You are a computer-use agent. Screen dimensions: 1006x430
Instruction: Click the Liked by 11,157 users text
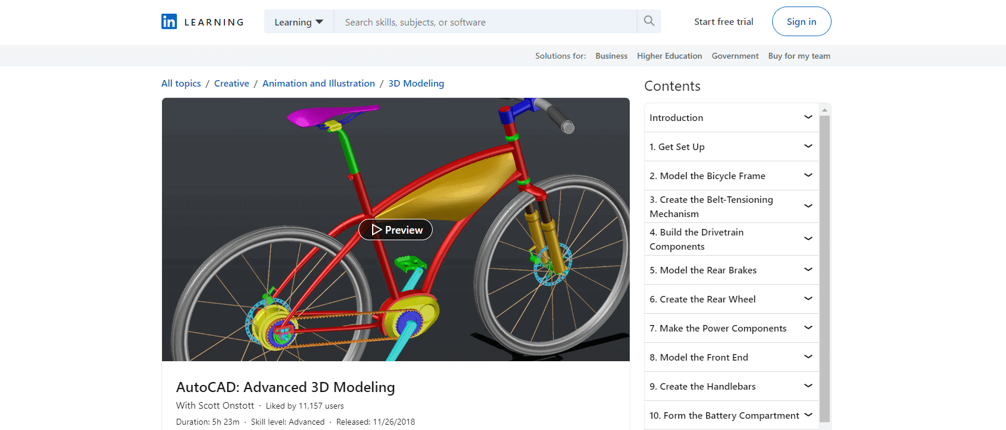(x=304, y=406)
